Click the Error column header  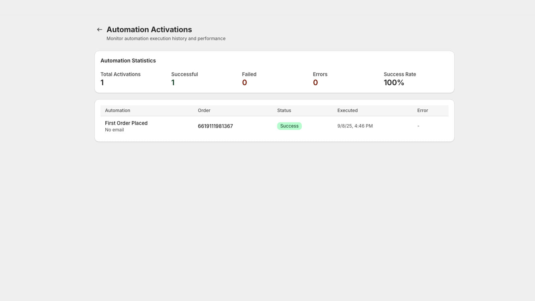[x=422, y=110]
